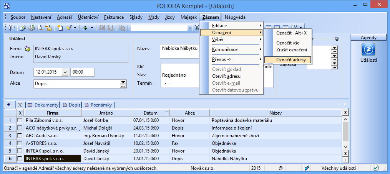Expand the Výběr submenu
The height and width of the screenshot is (174, 390).
point(232,39)
